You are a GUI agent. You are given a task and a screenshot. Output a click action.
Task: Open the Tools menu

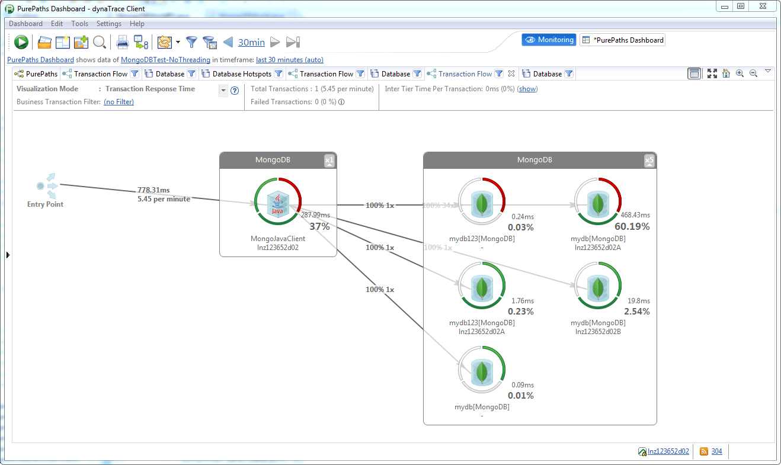pyautogui.click(x=79, y=24)
